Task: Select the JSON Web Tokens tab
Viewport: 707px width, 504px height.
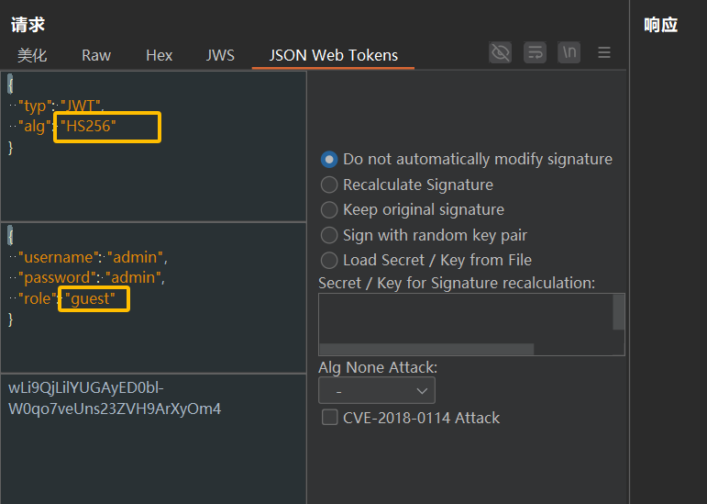Action: (333, 55)
